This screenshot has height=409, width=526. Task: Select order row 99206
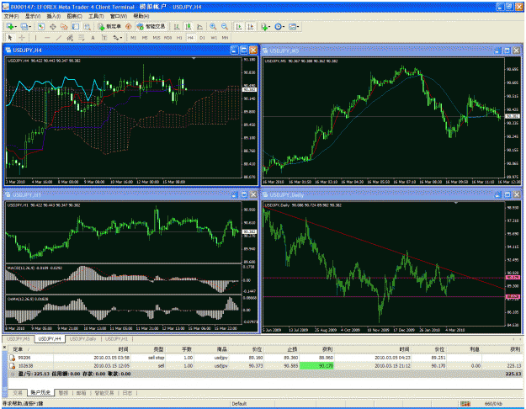[265, 358]
